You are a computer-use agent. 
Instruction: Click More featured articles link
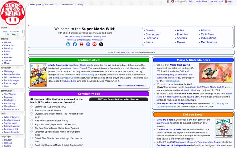(132, 86)
